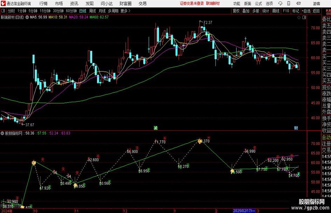The height and width of the screenshot is (213, 331).
Task: Open the 市场 menu
Action: (x=59, y=3)
